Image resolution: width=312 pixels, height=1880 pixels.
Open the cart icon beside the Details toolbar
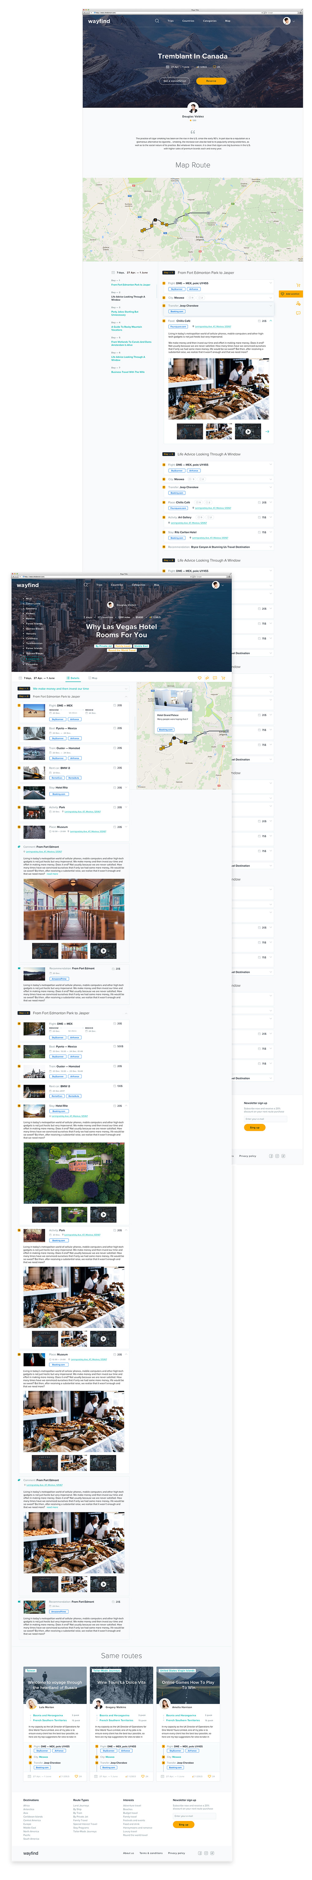[223, 678]
